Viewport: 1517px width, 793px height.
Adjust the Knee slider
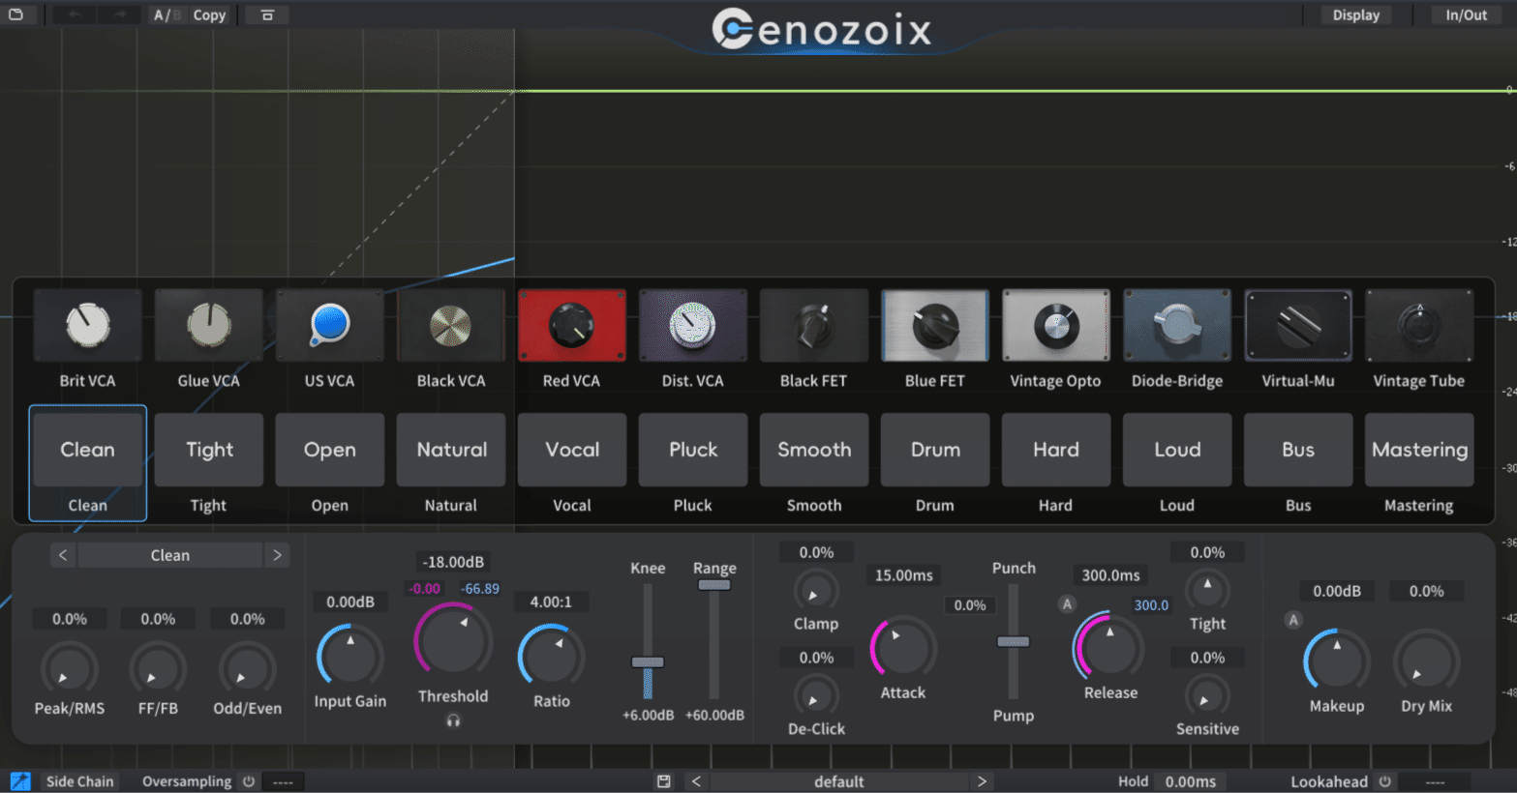click(x=647, y=662)
